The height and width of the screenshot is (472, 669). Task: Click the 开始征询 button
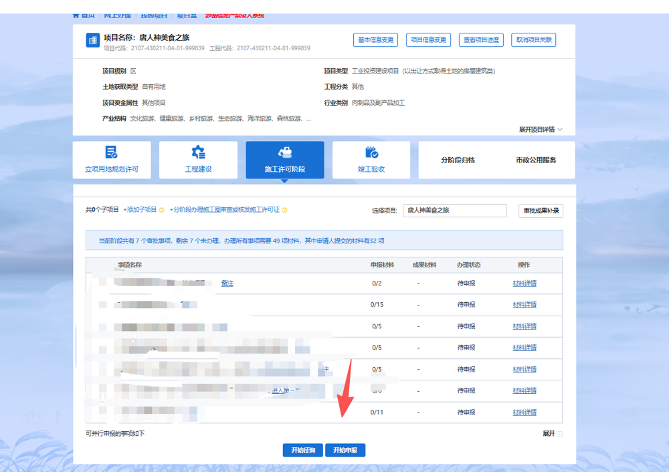click(303, 451)
